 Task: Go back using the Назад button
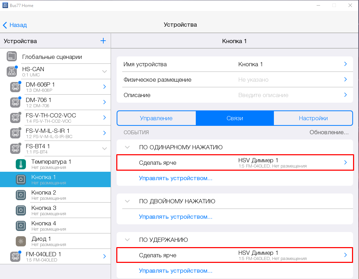(15, 25)
